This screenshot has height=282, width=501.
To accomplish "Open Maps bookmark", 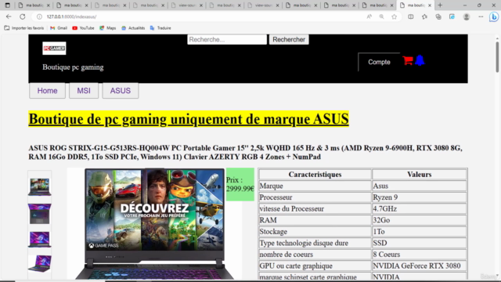I will pyautogui.click(x=108, y=28).
